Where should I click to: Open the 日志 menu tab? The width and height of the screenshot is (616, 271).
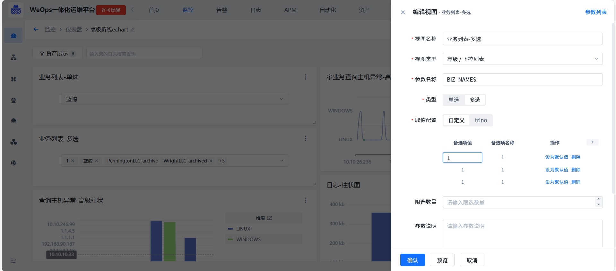point(256,10)
